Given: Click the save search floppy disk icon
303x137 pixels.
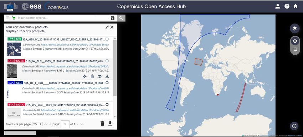Looking at the screenshot, I should (x=113, y=18).
